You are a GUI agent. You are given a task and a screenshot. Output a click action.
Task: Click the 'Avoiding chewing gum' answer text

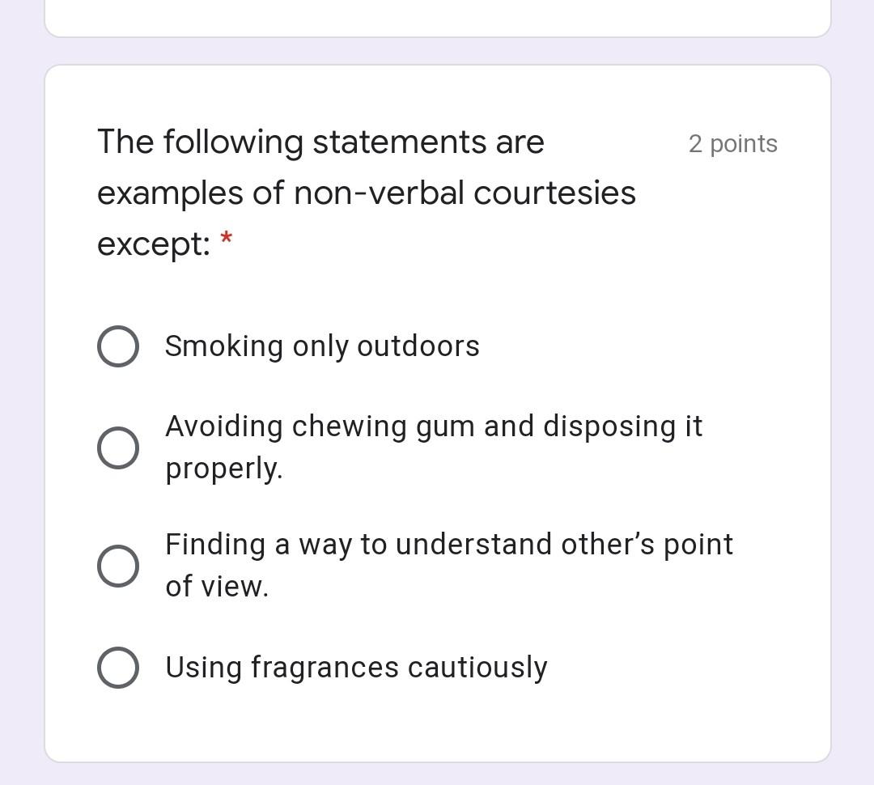click(x=435, y=426)
